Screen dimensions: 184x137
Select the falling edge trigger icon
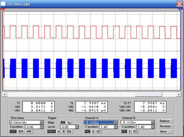(69, 122)
